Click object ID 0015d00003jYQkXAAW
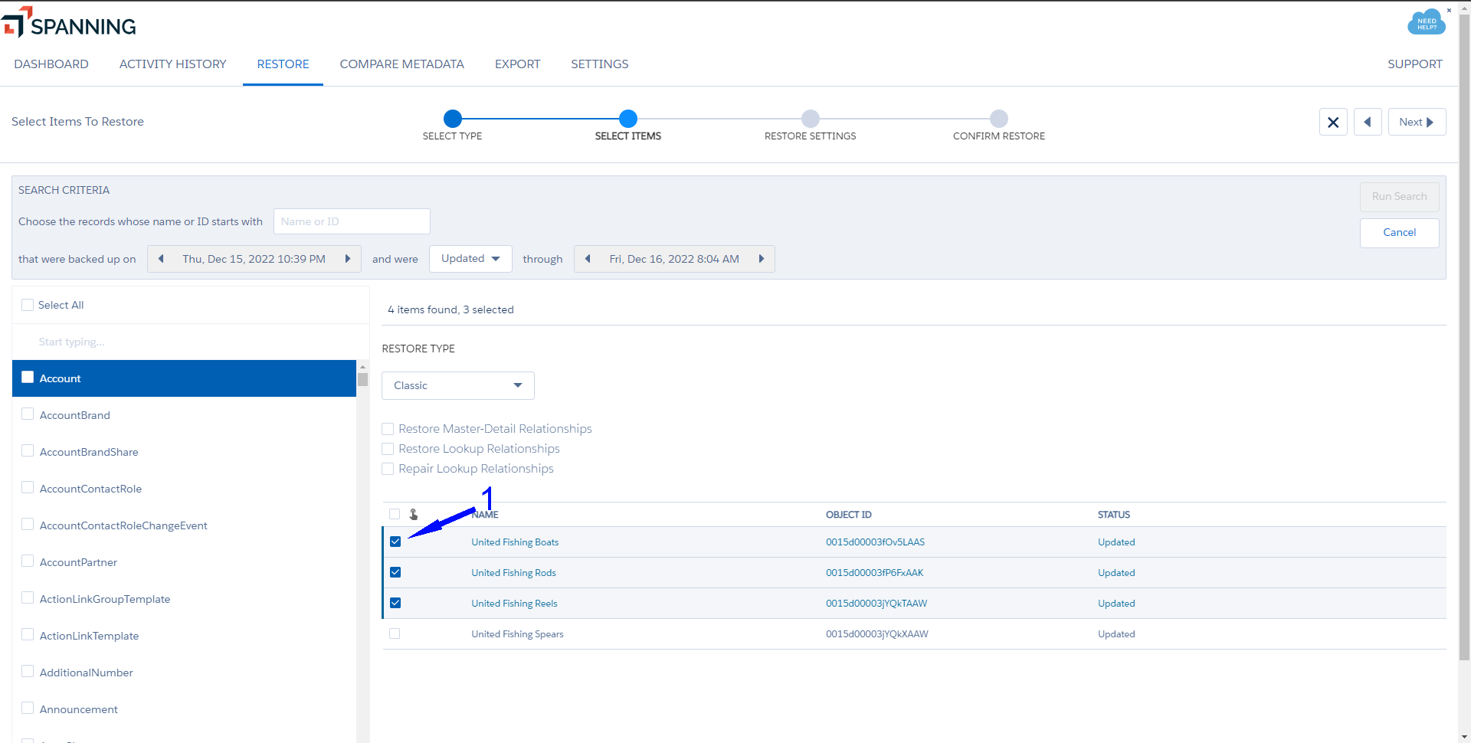 876,634
